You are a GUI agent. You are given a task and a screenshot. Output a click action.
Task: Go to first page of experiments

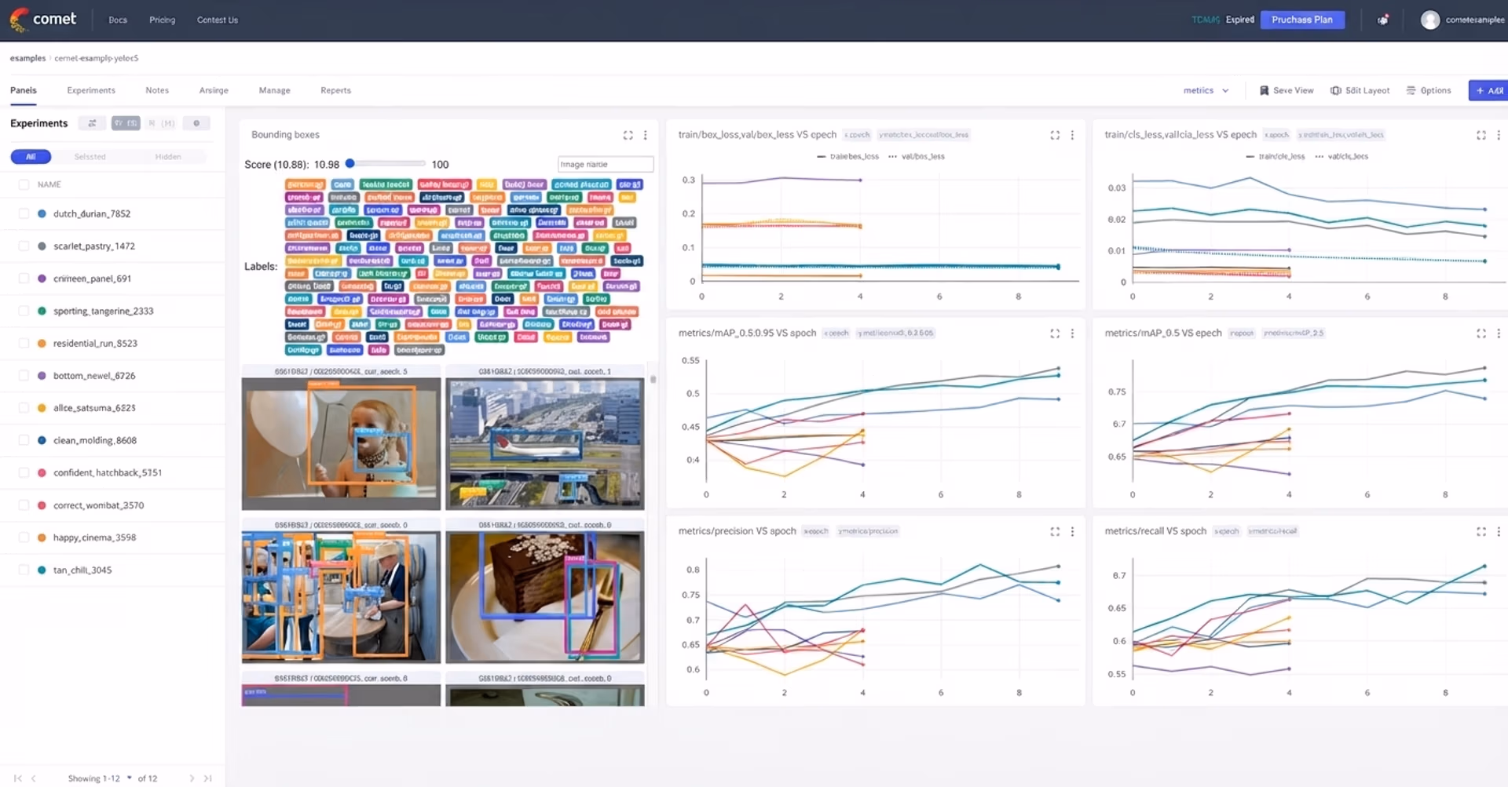click(17, 778)
